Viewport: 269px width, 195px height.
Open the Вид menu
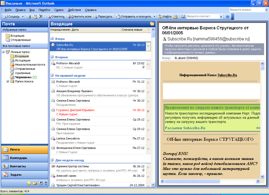tap(32, 10)
